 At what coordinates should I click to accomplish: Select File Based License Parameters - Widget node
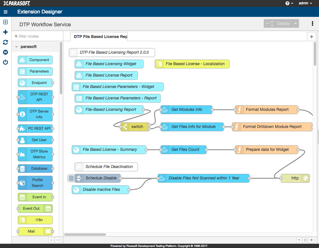[118, 87]
